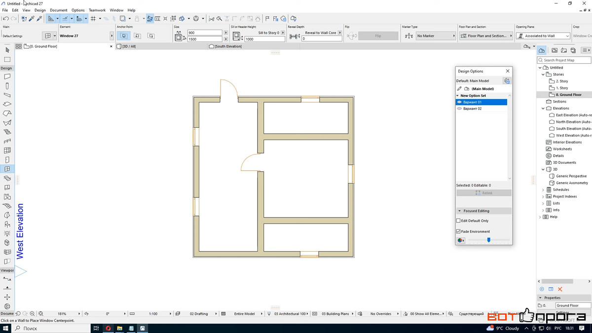
Task: Select the Inject Parameters syringe tool
Action: pyautogui.click(x=39, y=19)
